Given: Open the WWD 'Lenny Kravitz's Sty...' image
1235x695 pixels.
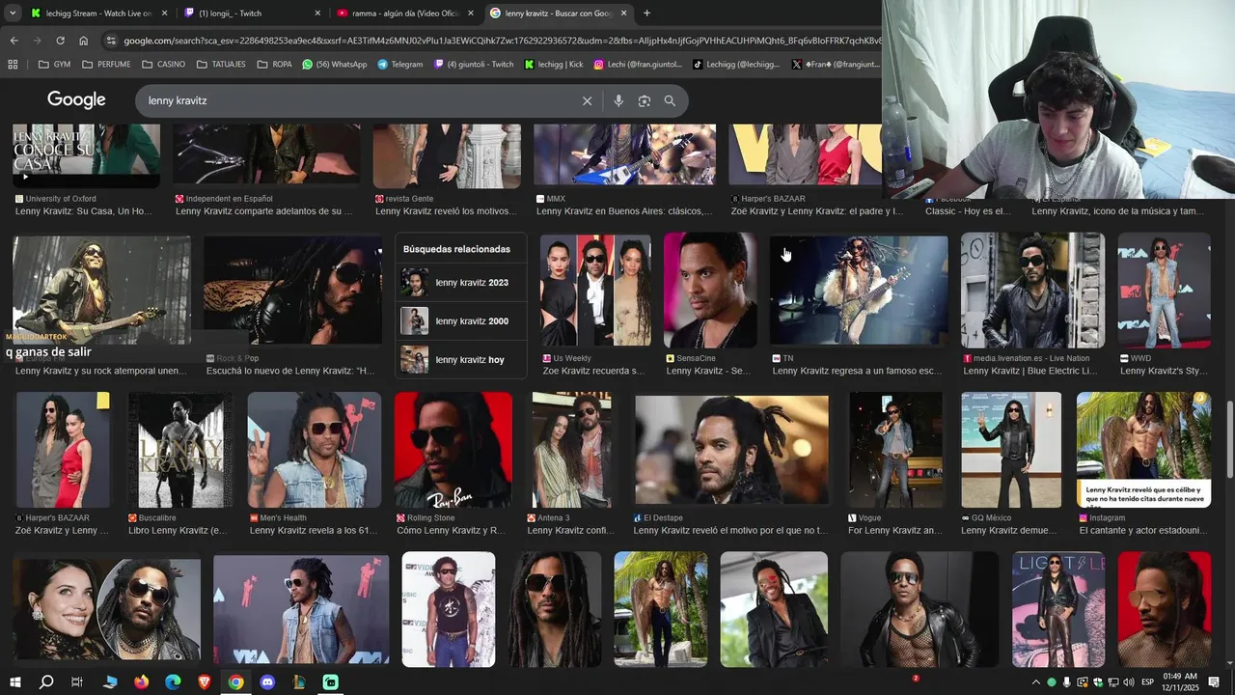Looking at the screenshot, I should click(x=1164, y=291).
